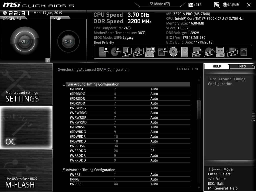Image resolution: width=256 pixels, height=192 pixels.
Task: Select legacy CD/DVD boot device icon
Action: click(x=173, y=52)
